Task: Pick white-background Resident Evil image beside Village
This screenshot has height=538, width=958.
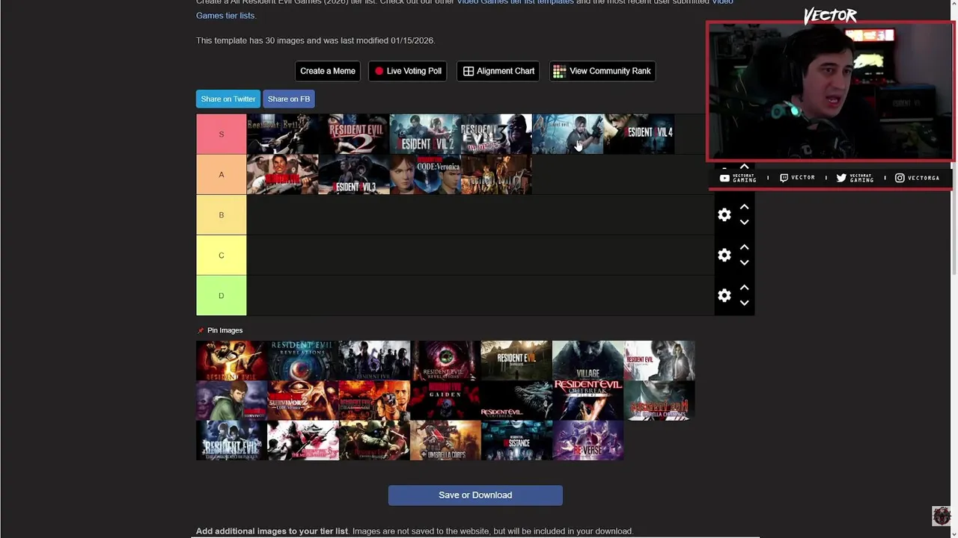Action: click(659, 360)
